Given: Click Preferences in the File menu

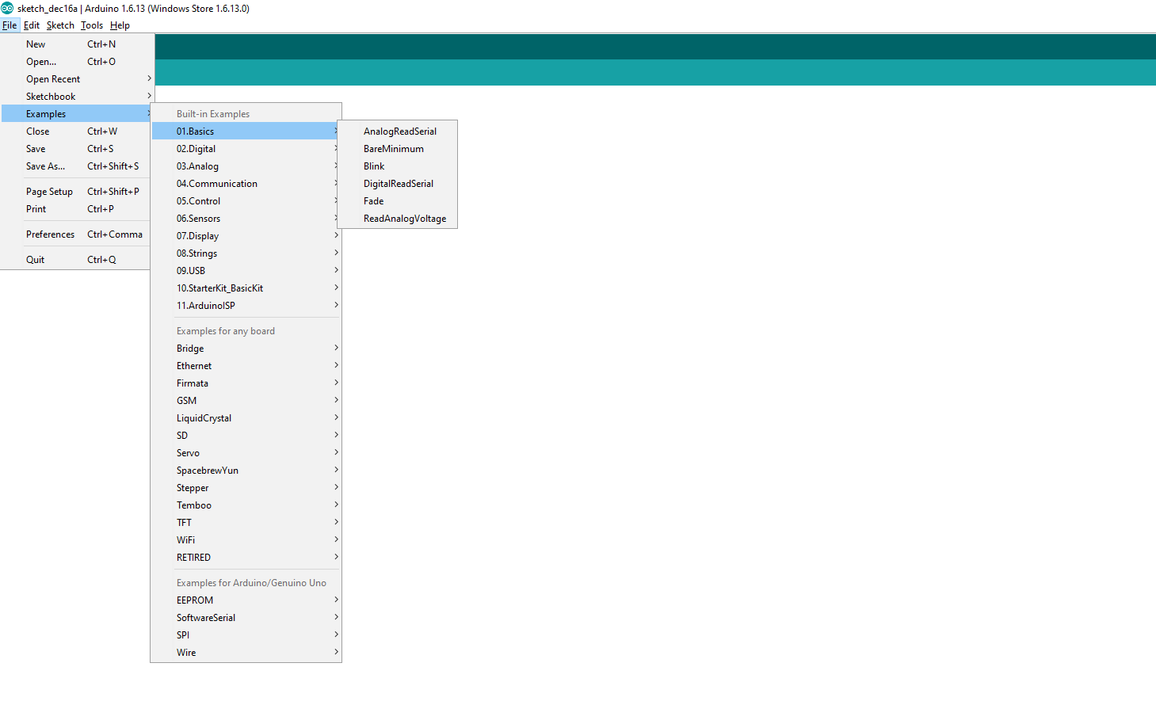Looking at the screenshot, I should [x=51, y=234].
